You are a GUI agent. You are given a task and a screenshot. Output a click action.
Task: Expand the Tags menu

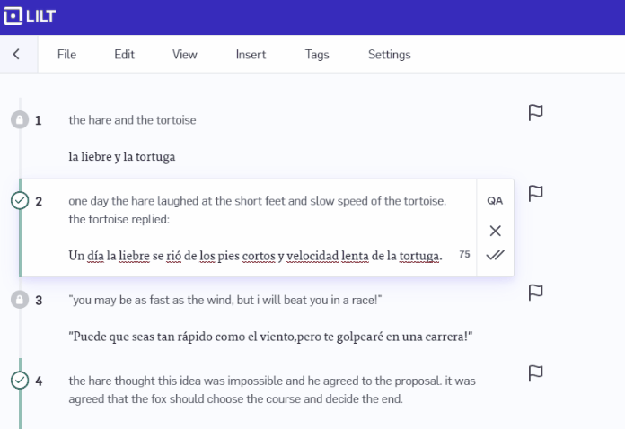pos(317,55)
